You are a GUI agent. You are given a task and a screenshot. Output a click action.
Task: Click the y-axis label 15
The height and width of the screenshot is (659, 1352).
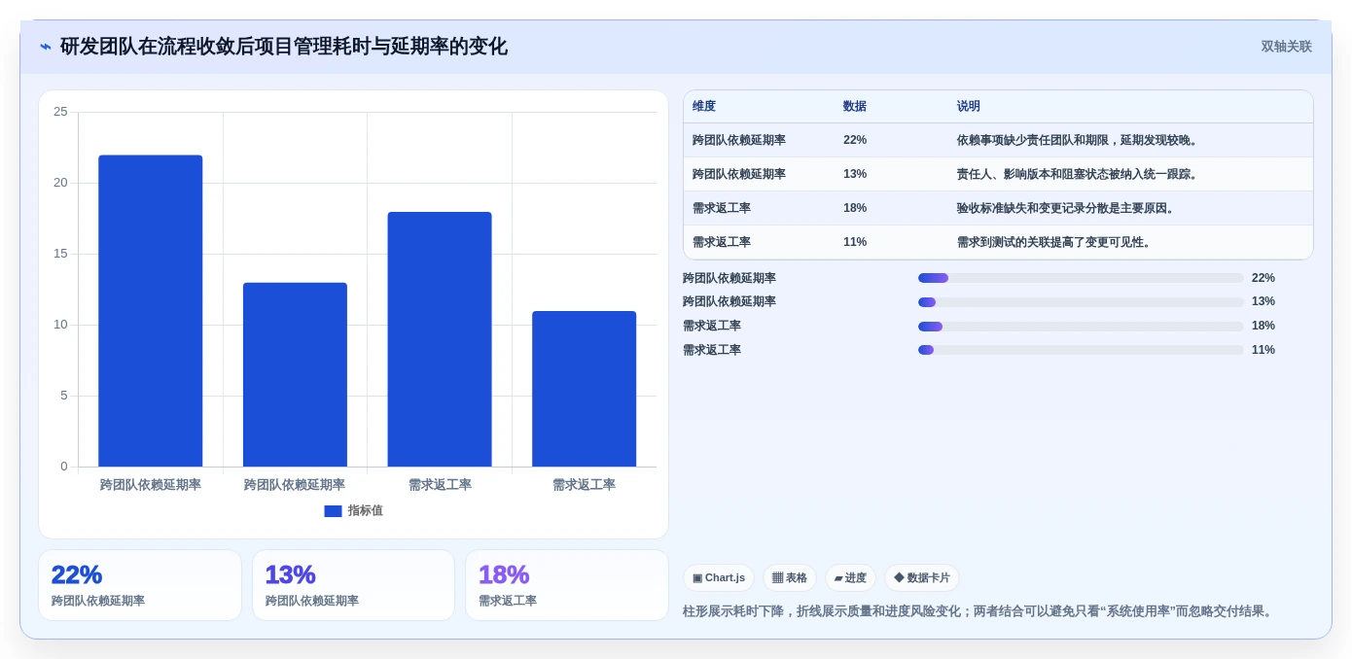click(x=60, y=254)
